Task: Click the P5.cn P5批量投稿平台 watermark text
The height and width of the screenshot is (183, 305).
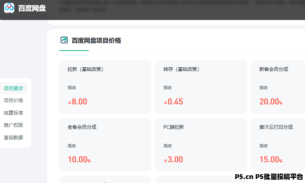Action: [269, 177]
